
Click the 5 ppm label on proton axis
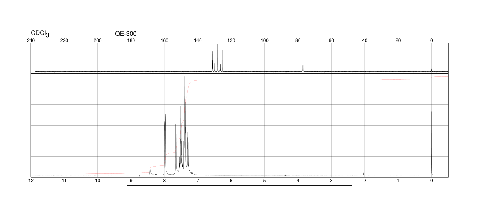(265, 181)
